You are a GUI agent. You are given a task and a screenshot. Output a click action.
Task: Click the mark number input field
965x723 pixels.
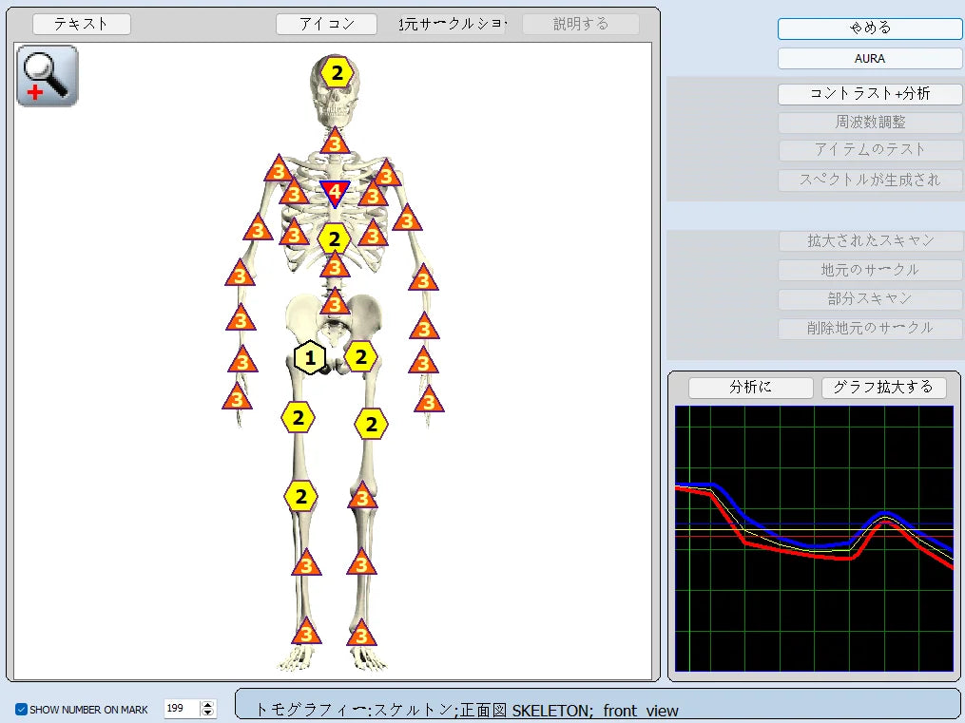pos(181,709)
